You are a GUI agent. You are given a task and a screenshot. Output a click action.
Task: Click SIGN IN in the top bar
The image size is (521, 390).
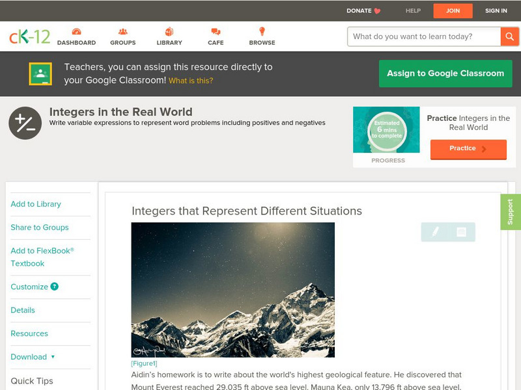pyautogui.click(x=496, y=10)
